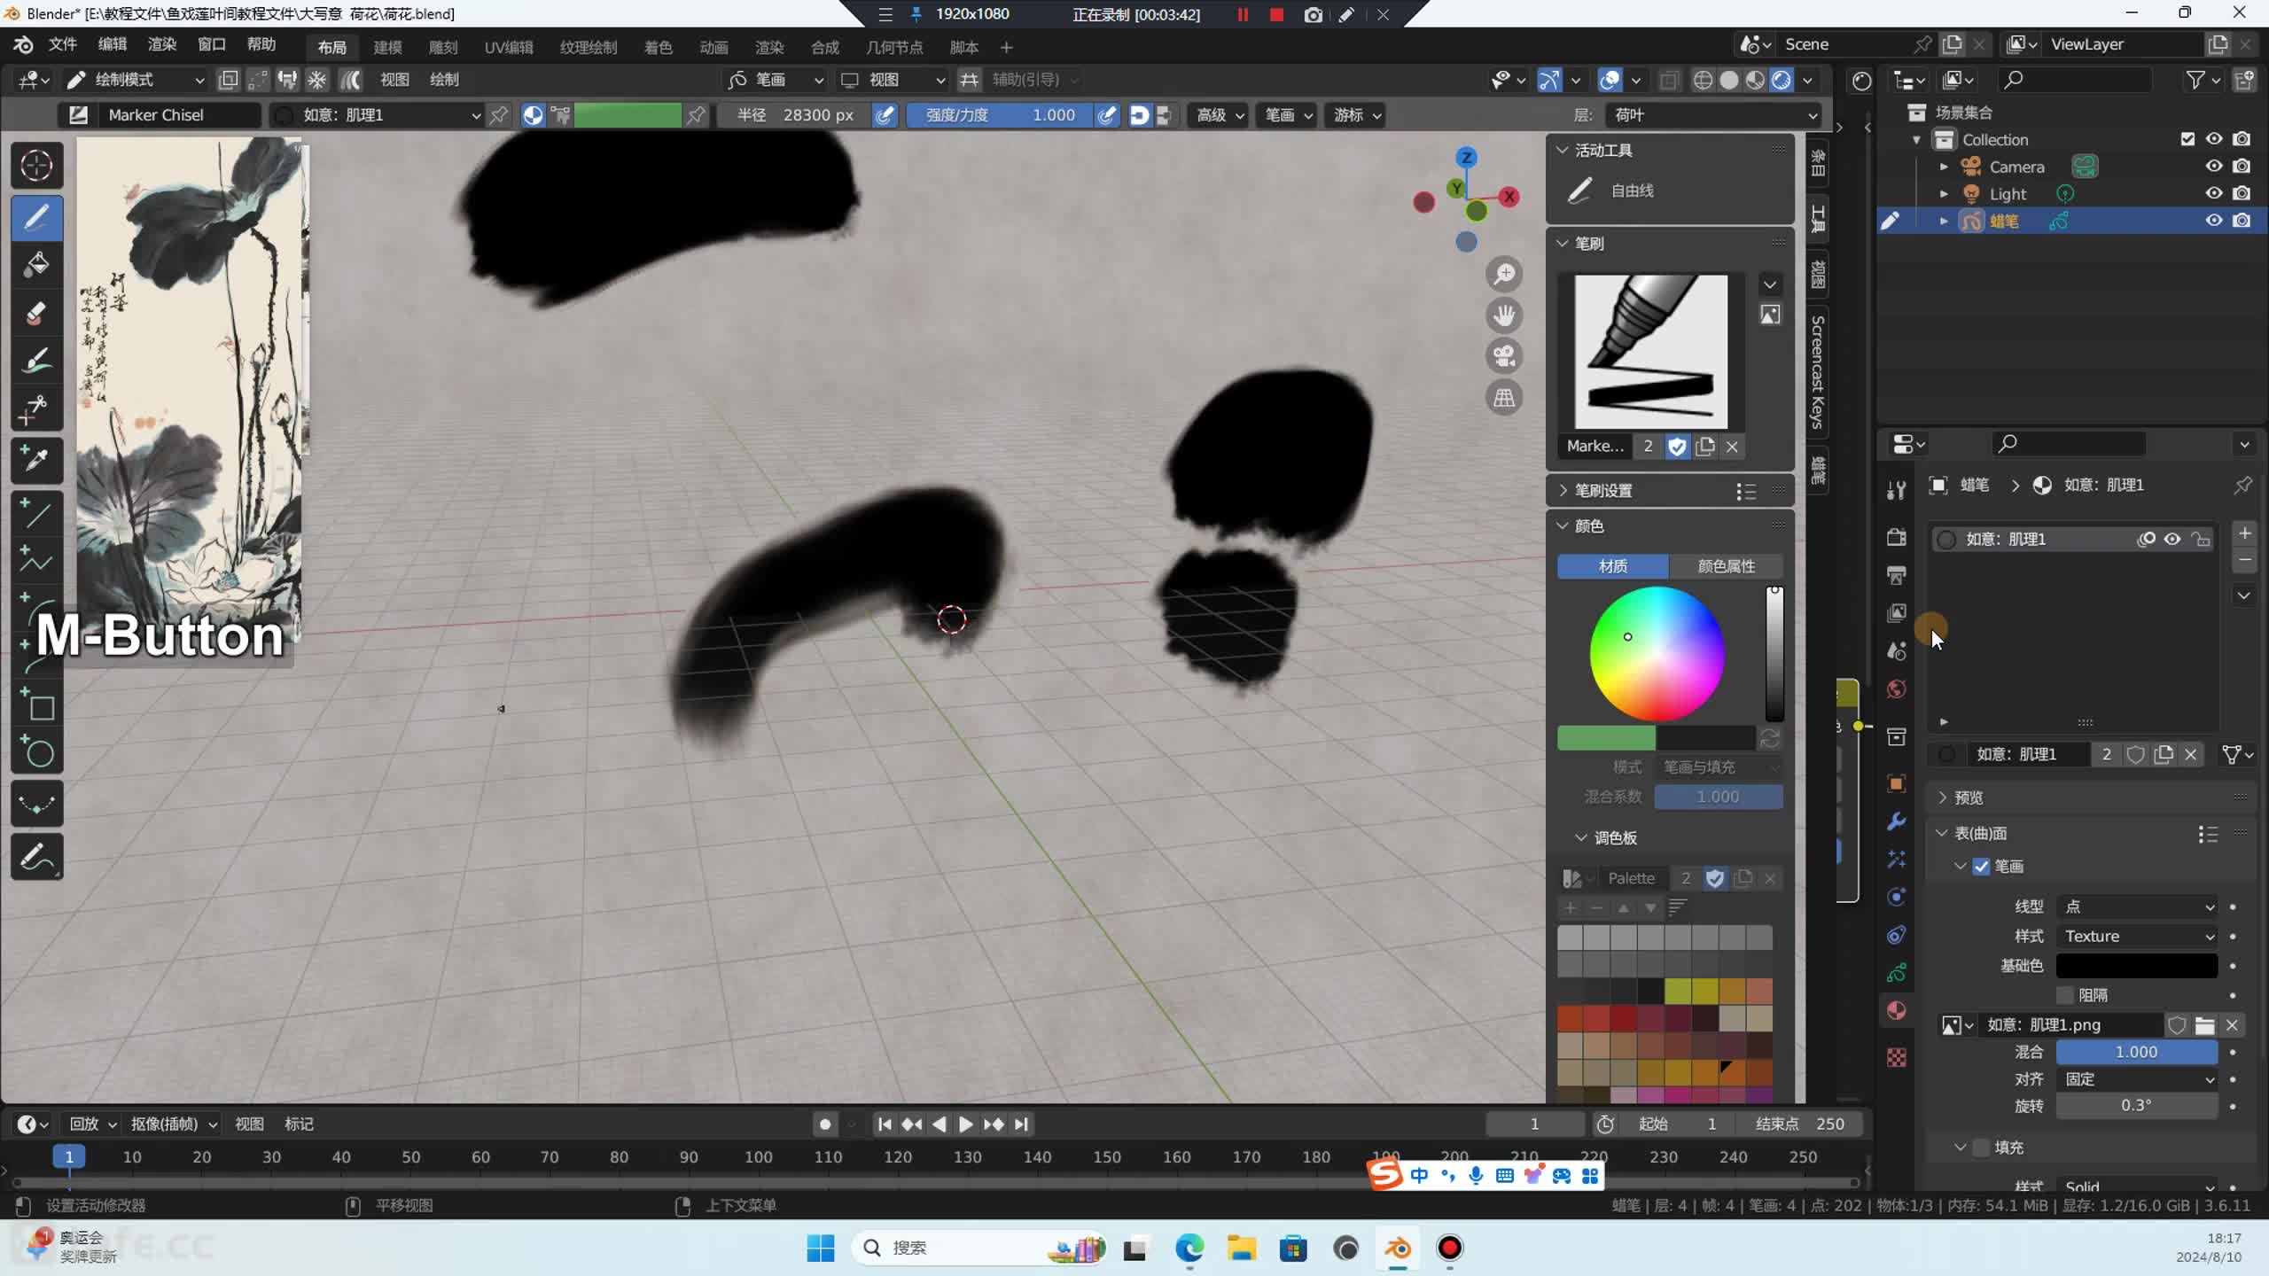This screenshot has width=2269, height=1276.
Task: Select the Cutter tool
Action: coord(36,408)
